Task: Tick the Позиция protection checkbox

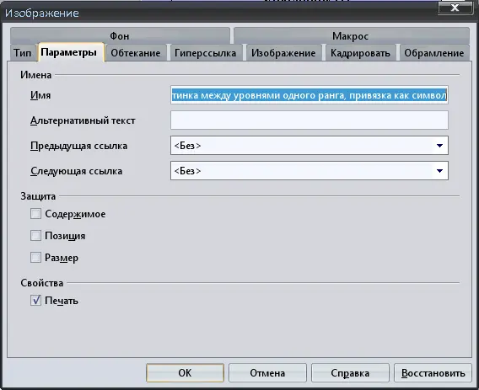Action: [35, 236]
